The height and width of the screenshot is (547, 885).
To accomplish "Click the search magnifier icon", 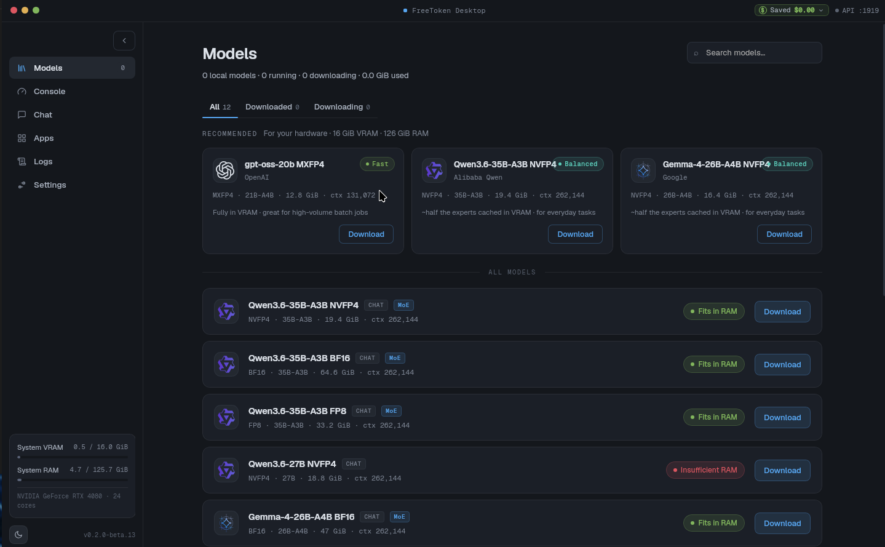I will [696, 54].
